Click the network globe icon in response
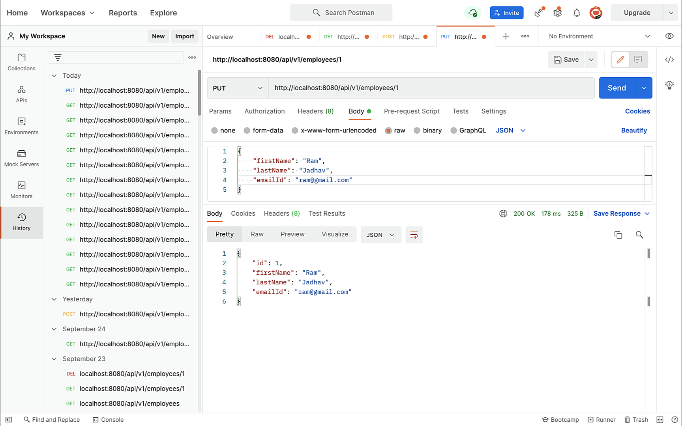Viewport: 682px width, 426px height. click(x=503, y=213)
